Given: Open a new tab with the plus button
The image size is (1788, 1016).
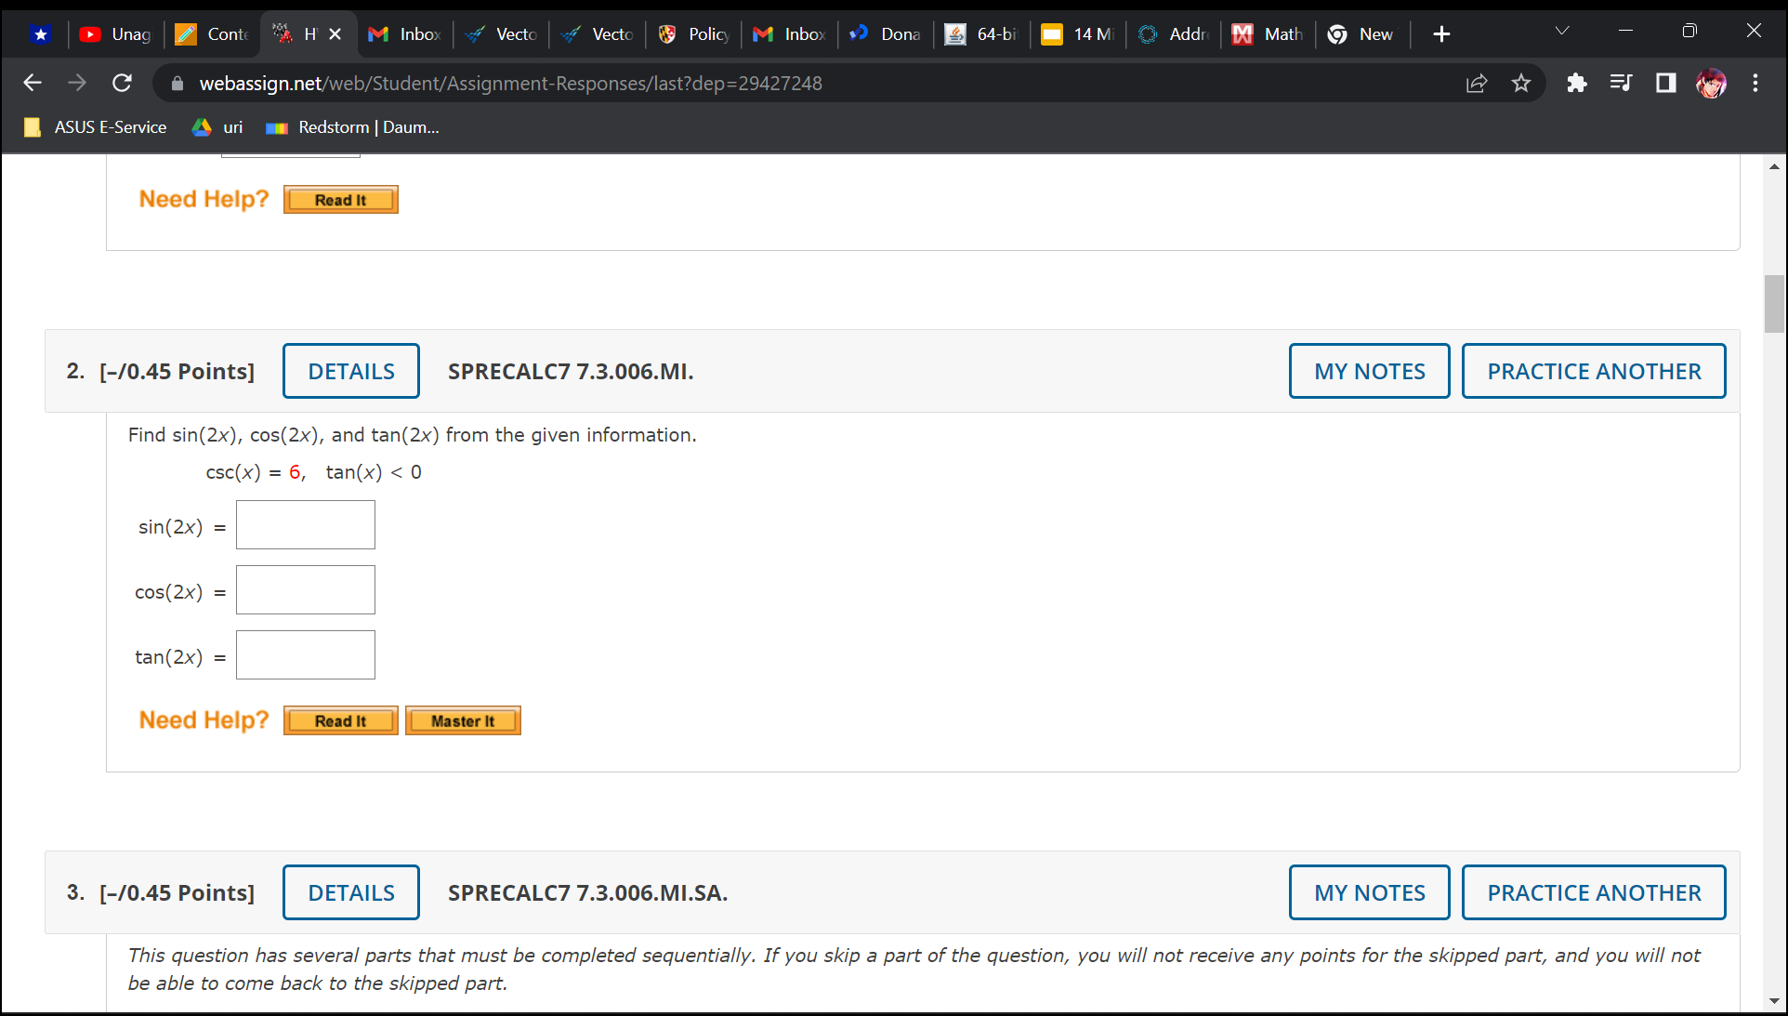Looking at the screenshot, I should pyautogui.click(x=1441, y=34).
